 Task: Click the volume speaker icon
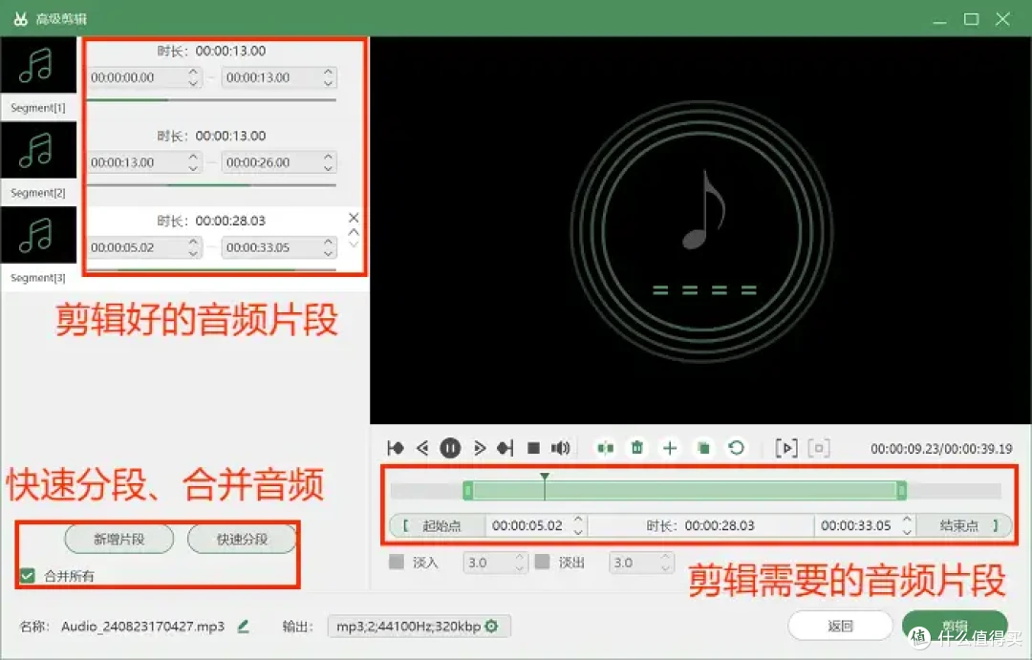tap(560, 448)
